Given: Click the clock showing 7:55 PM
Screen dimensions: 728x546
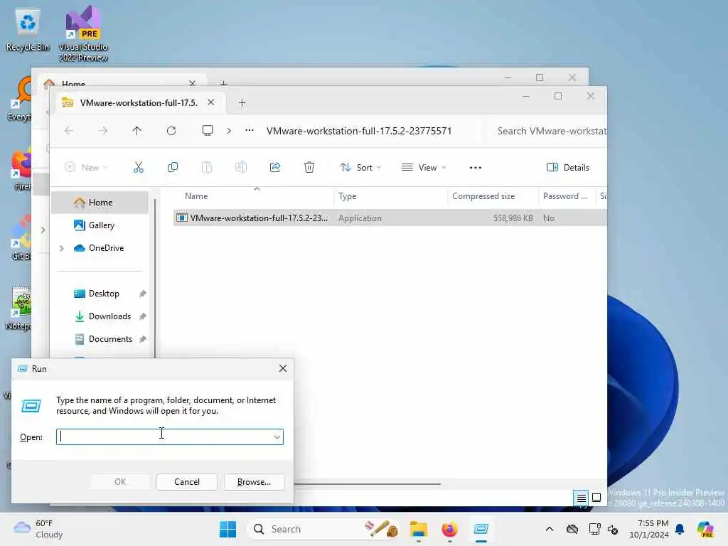Looking at the screenshot, I should (648, 529).
